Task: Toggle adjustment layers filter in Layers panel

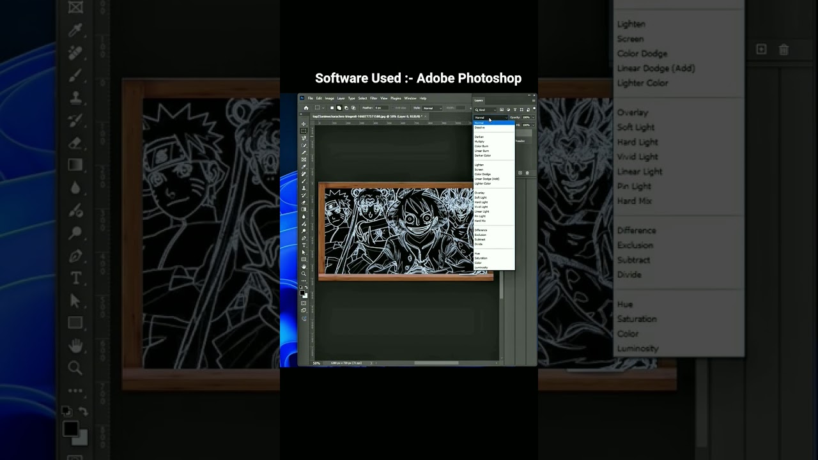Action: tap(508, 110)
